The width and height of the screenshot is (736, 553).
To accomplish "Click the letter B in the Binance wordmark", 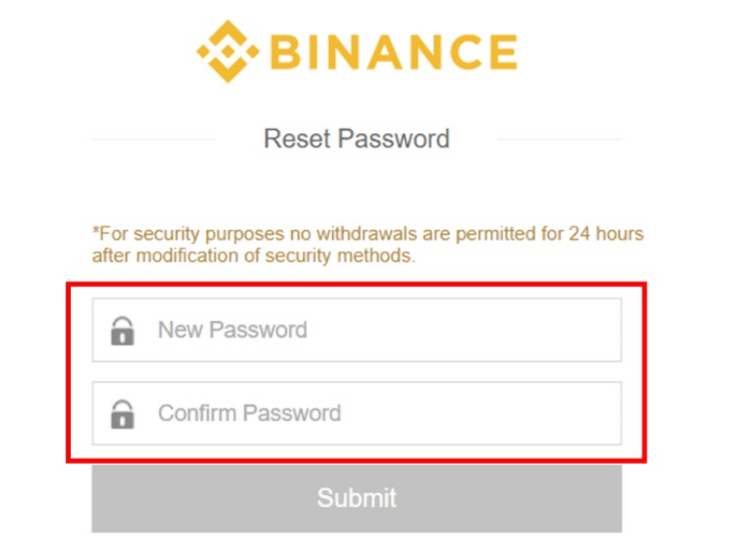I will [x=291, y=52].
